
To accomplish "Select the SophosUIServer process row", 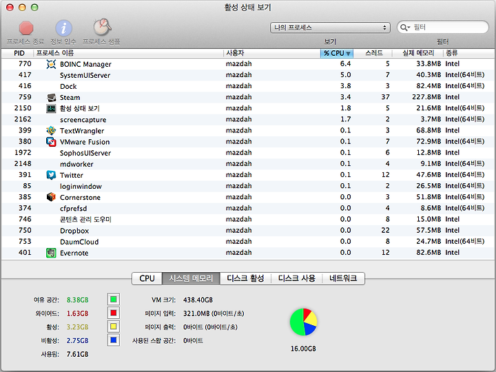I will coord(248,153).
